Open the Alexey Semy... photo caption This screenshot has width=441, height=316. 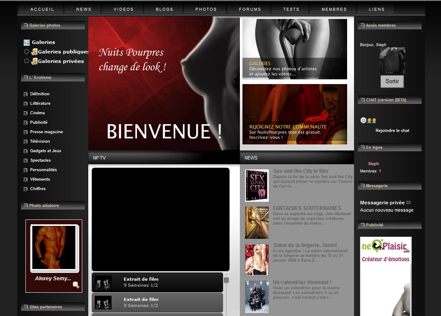click(53, 278)
